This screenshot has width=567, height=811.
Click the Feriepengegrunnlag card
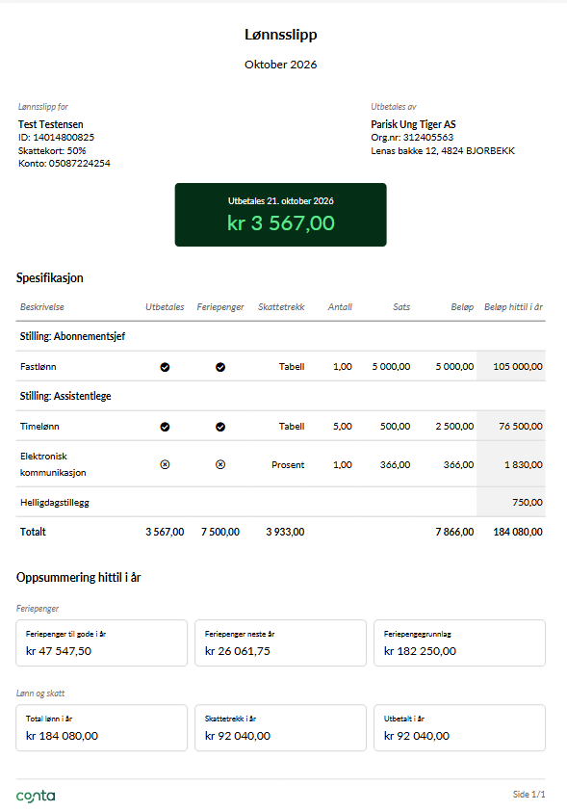click(459, 642)
